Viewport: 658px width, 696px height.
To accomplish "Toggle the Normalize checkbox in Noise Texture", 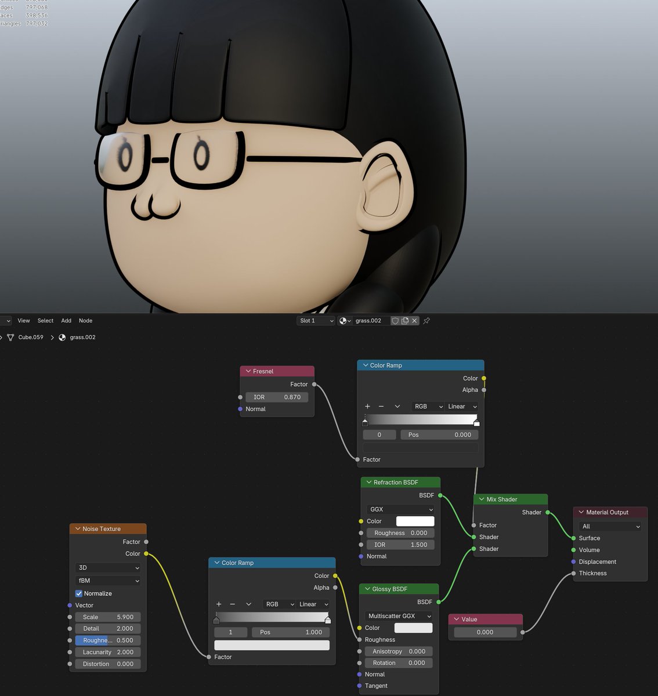I will (79, 593).
